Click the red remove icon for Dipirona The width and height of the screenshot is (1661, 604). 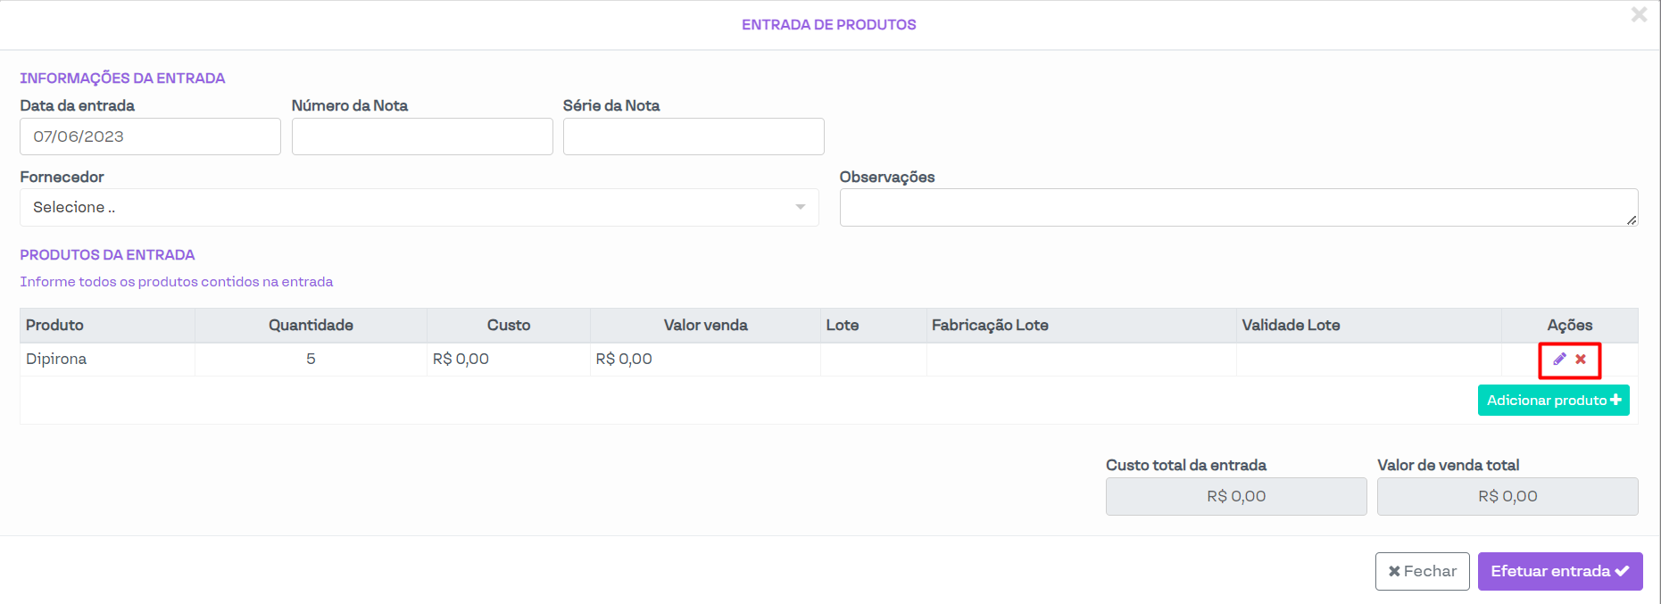1581,359
